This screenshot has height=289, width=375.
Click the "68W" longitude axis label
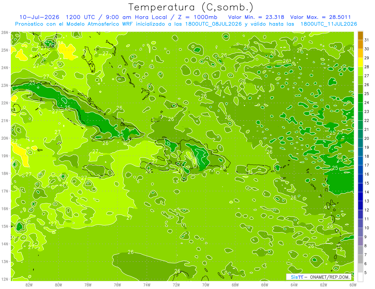click(x=235, y=285)
